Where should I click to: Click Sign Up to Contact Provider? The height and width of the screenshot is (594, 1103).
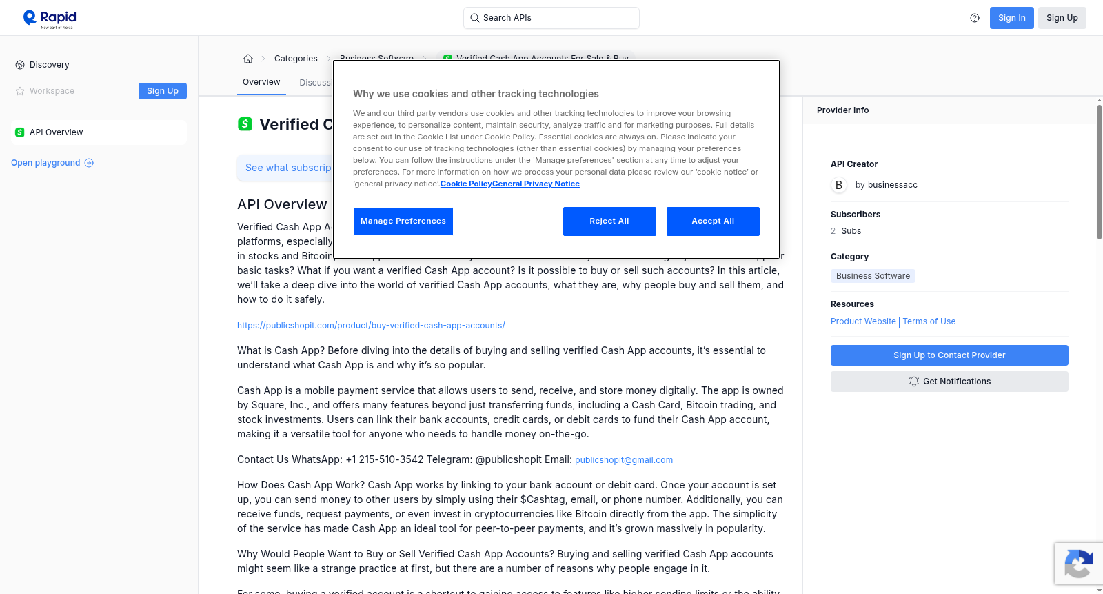click(x=949, y=355)
